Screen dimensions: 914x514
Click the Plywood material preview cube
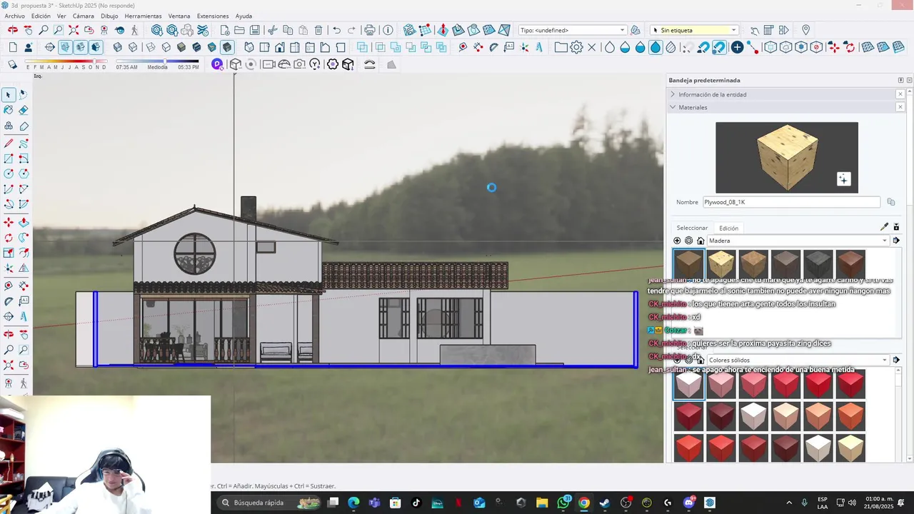coord(787,157)
